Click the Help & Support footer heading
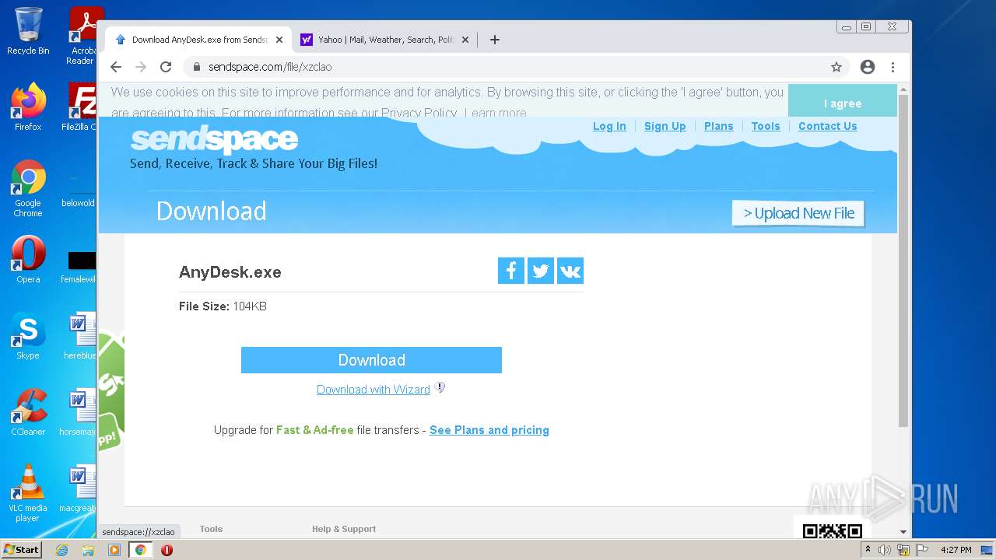996x560 pixels. [344, 529]
